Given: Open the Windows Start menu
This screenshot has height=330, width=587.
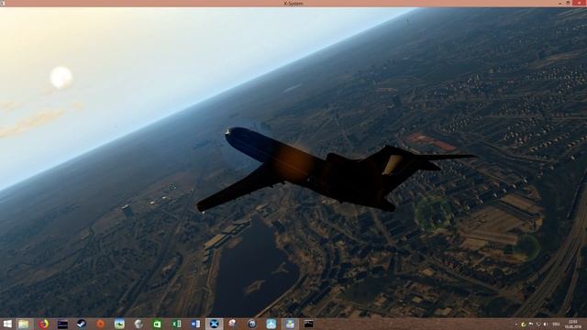Looking at the screenshot, I should point(7,324).
